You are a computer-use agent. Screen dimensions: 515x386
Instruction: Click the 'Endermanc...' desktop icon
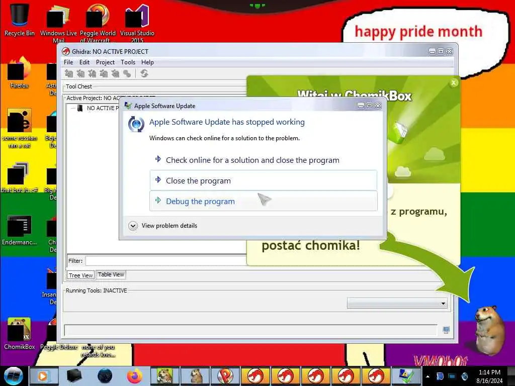pos(20,230)
